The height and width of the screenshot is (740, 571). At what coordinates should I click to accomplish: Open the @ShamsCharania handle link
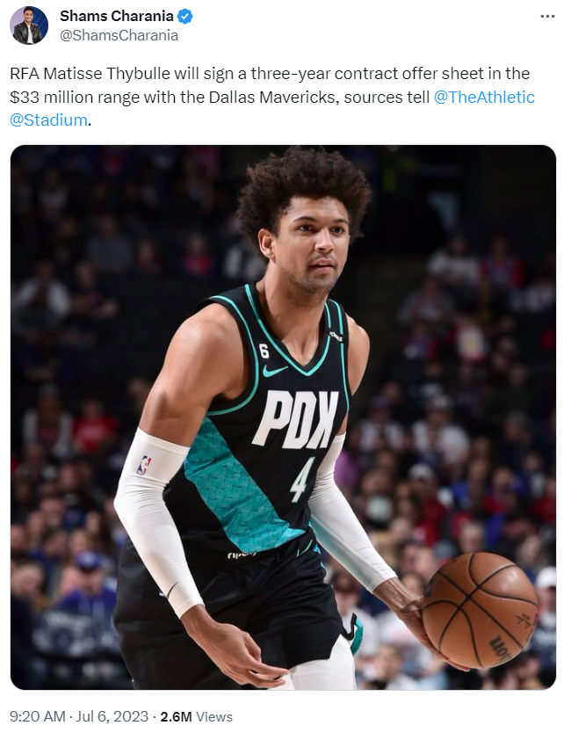pyautogui.click(x=119, y=35)
